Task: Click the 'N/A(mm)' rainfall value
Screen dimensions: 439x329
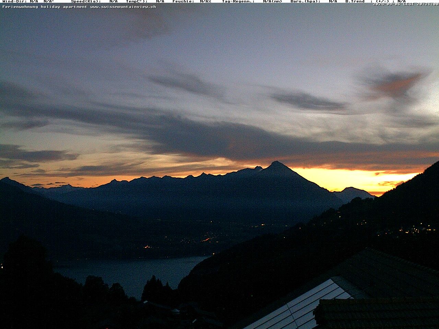Action: coord(273,1)
